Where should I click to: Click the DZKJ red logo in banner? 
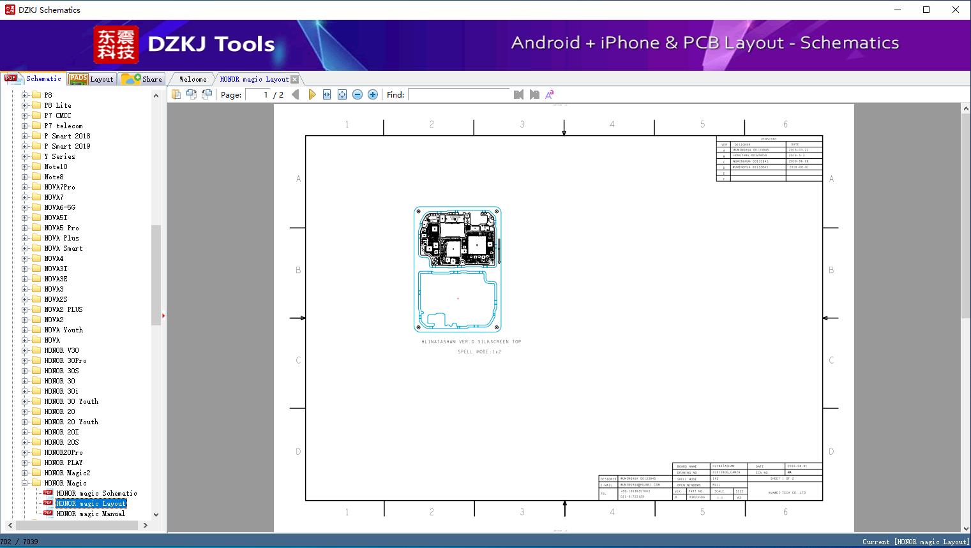click(x=116, y=45)
